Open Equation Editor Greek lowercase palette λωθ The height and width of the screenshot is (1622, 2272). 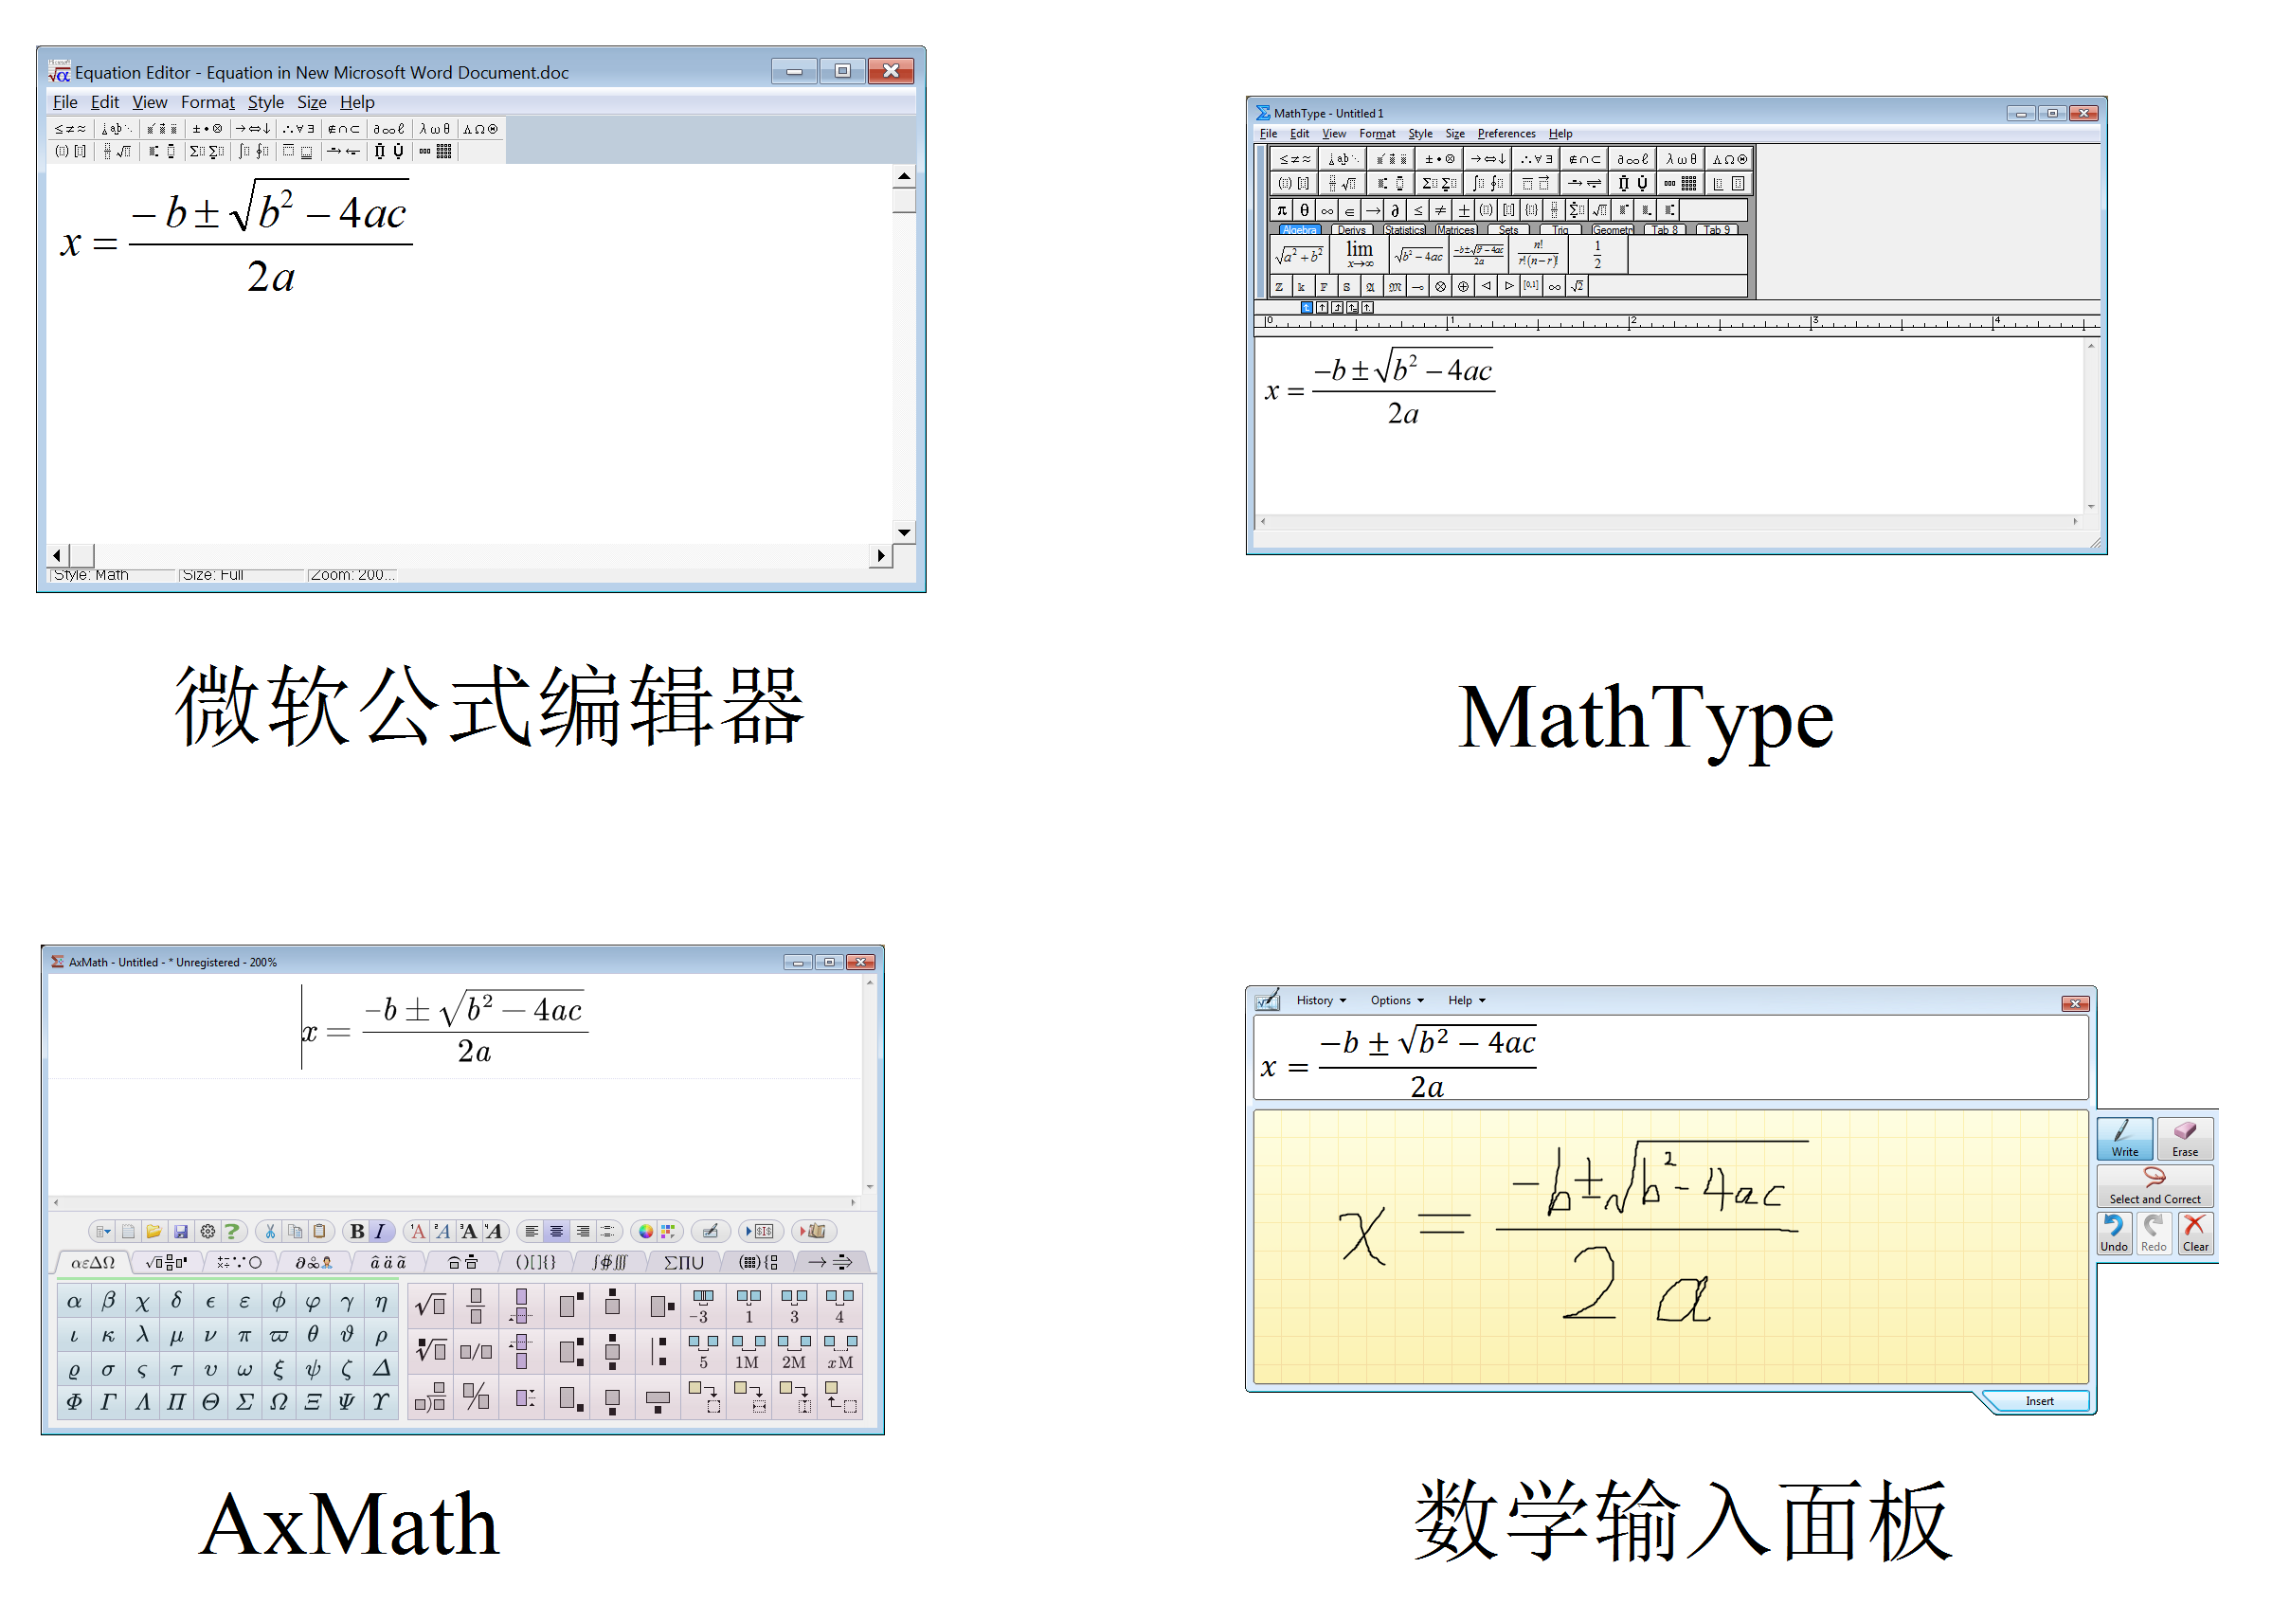coord(435,129)
